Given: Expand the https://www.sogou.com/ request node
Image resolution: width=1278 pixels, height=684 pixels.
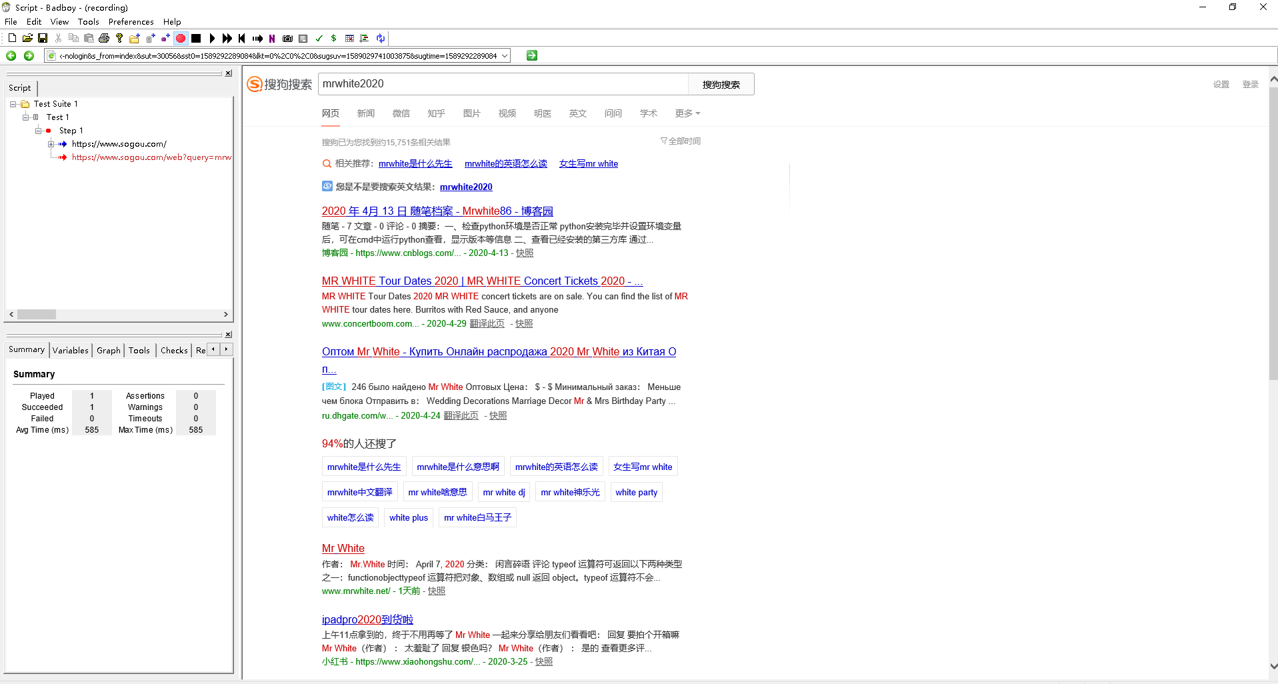Looking at the screenshot, I should tap(51, 144).
